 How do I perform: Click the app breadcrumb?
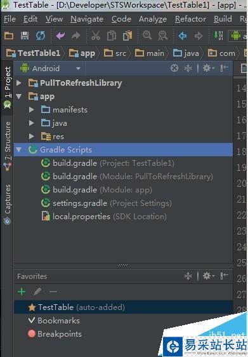pos(82,53)
